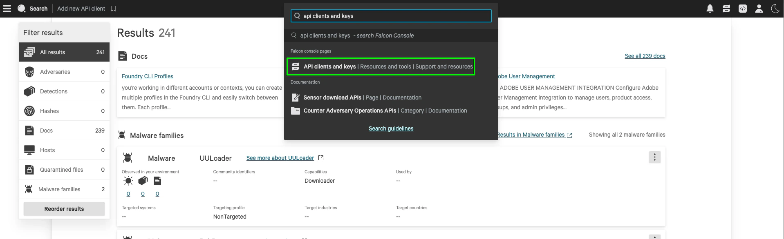Filter results by Malware families
The width and height of the screenshot is (784, 239).
click(64, 189)
